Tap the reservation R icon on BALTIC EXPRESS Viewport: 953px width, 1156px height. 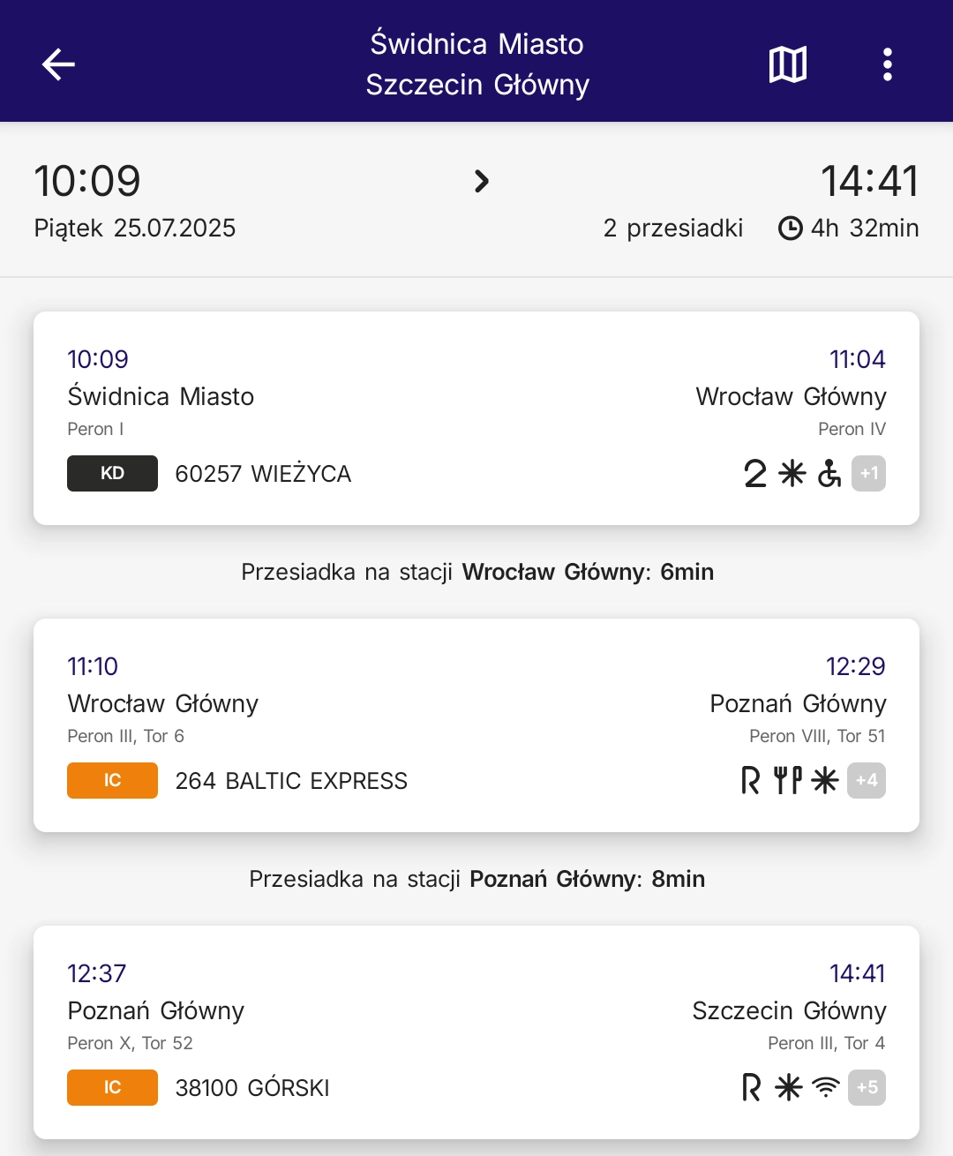point(751,781)
